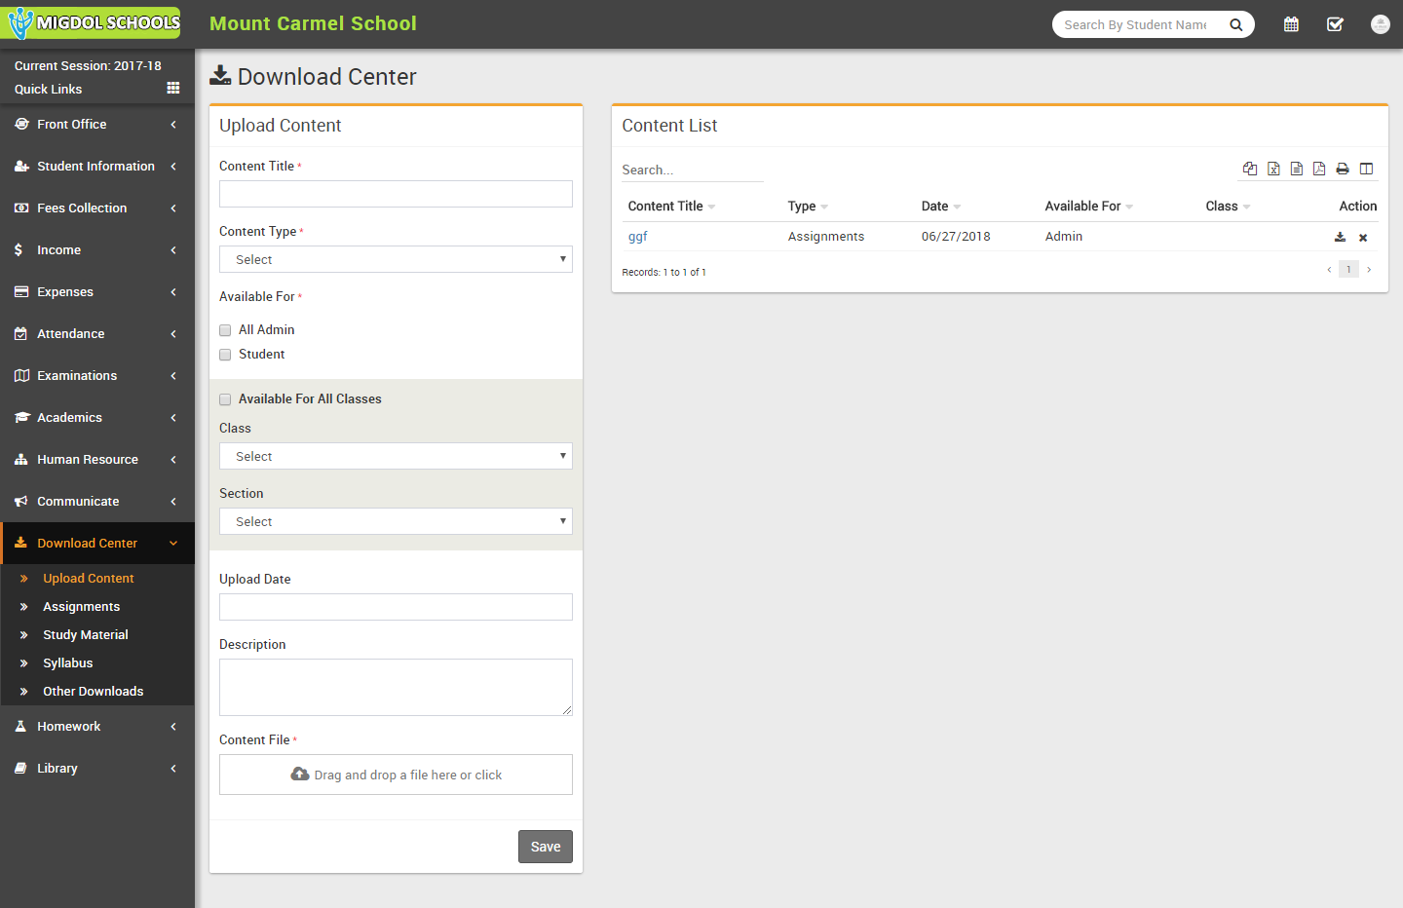Image resolution: width=1403 pixels, height=908 pixels.
Task: Click the column visibility icon
Action: pyautogui.click(x=1366, y=169)
